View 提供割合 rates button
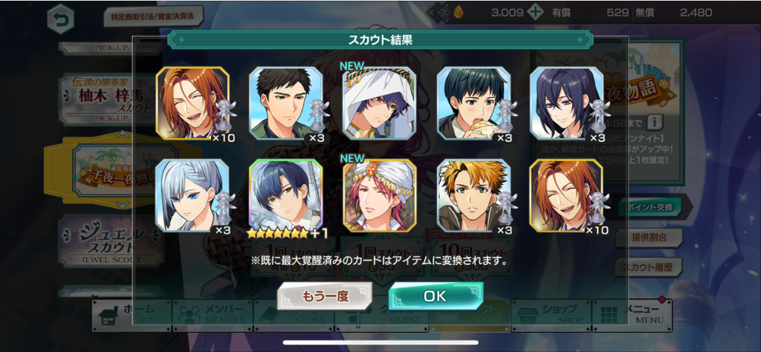Viewport: 761px width, 352px height. pyautogui.click(x=649, y=238)
